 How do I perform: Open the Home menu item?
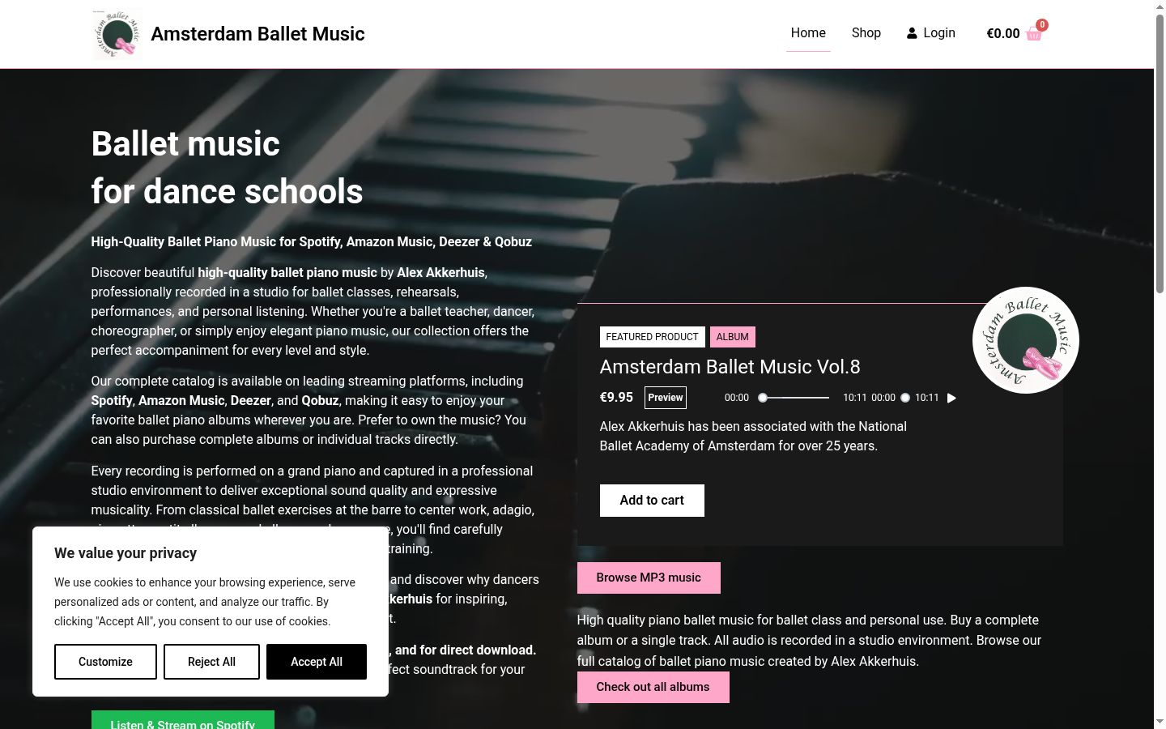coord(808,33)
